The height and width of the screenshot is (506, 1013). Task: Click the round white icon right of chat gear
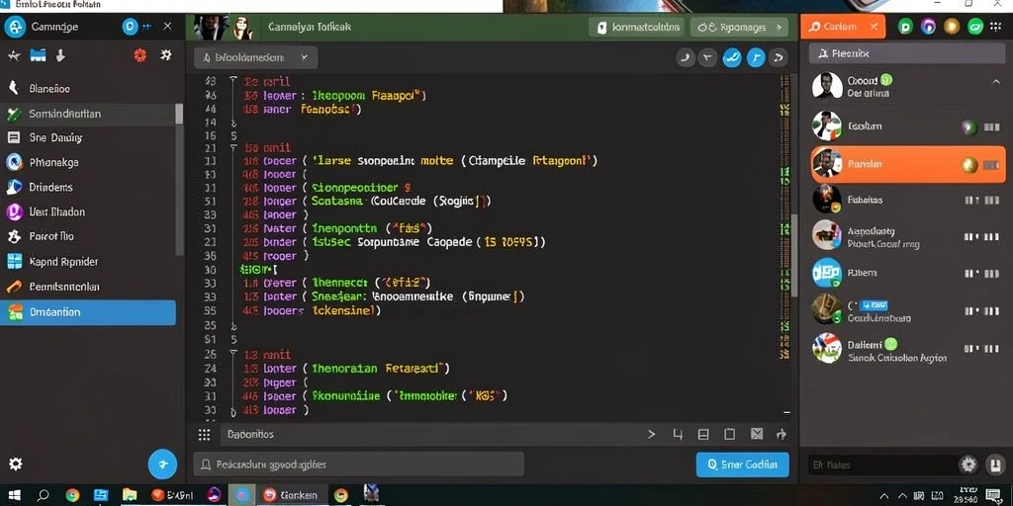coord(995,464)
